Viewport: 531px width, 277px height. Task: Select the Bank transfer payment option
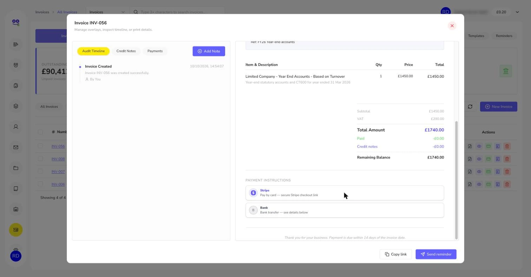(x=345, y=210)
